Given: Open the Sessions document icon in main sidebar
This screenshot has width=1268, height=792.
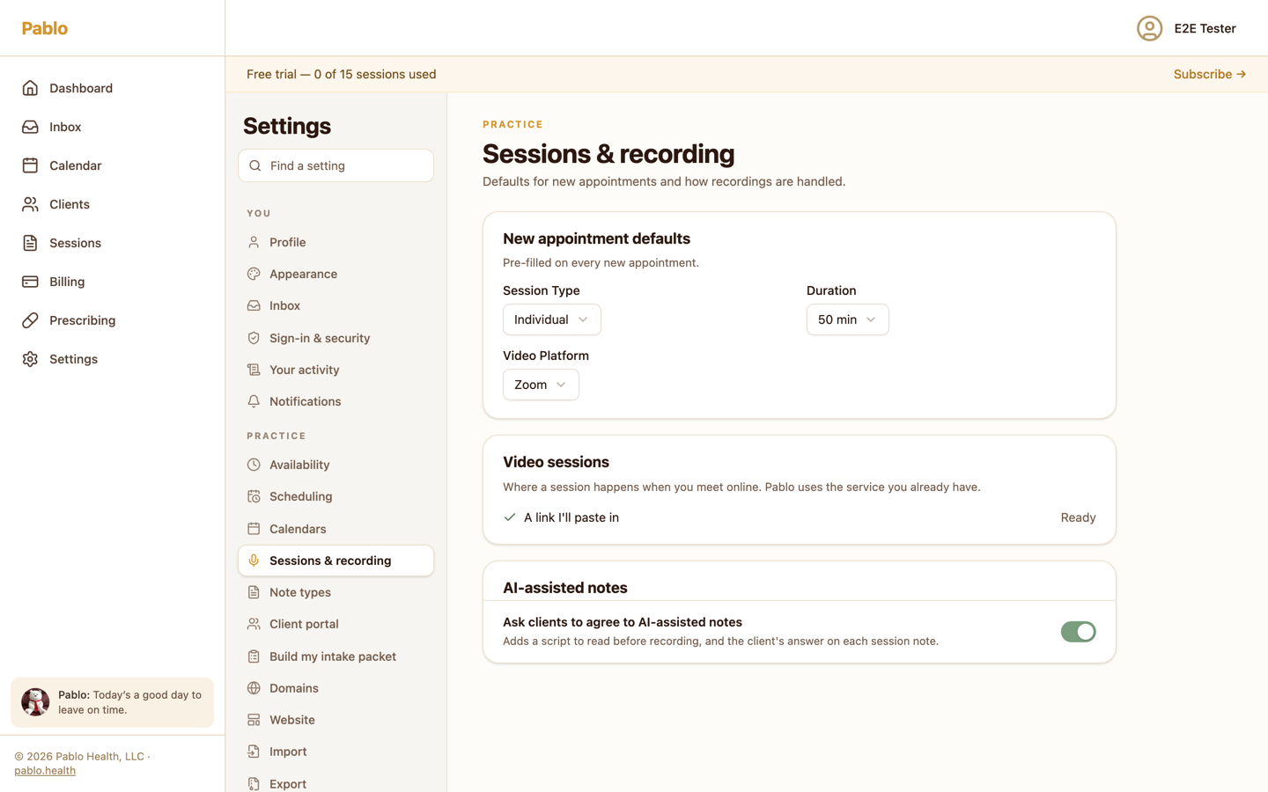Looking at the screenshot, I should (x=30, y=243).
